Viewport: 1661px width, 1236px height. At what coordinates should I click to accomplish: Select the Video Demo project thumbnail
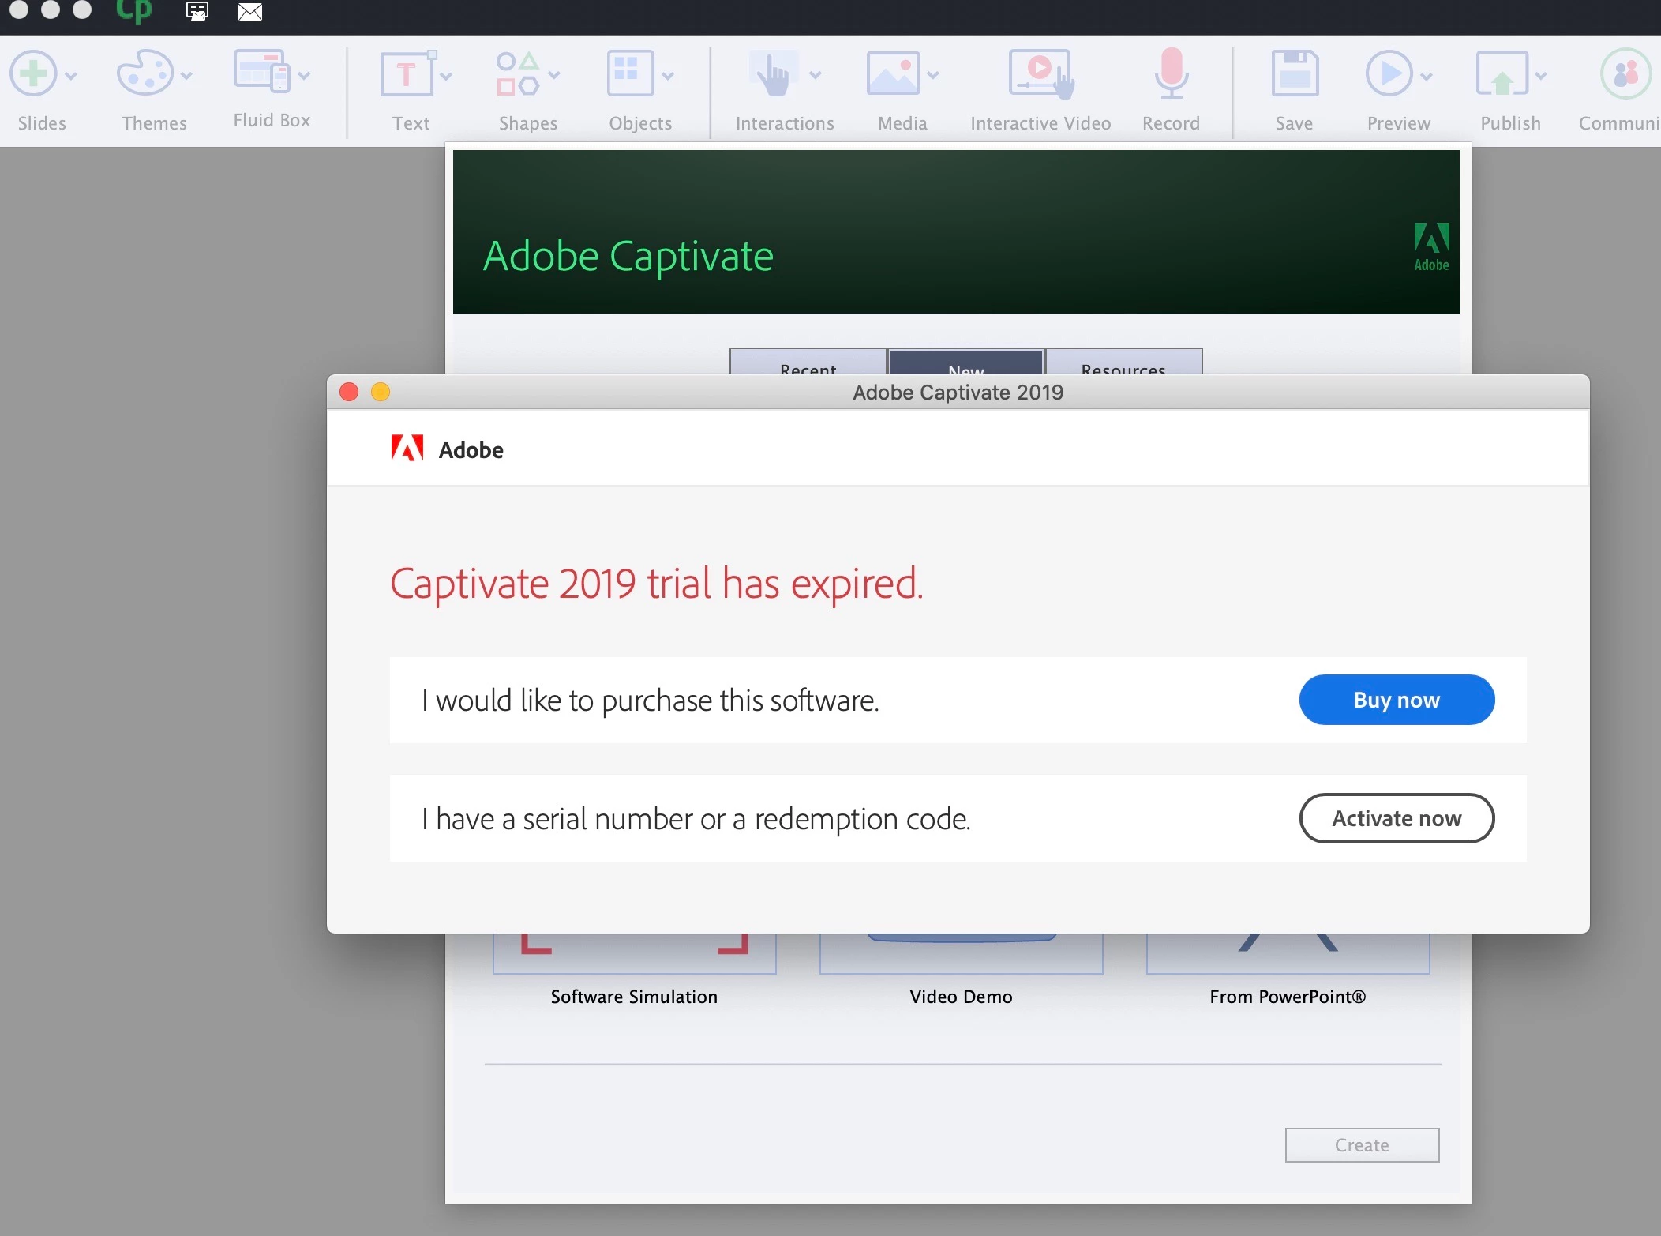point(961,954)
